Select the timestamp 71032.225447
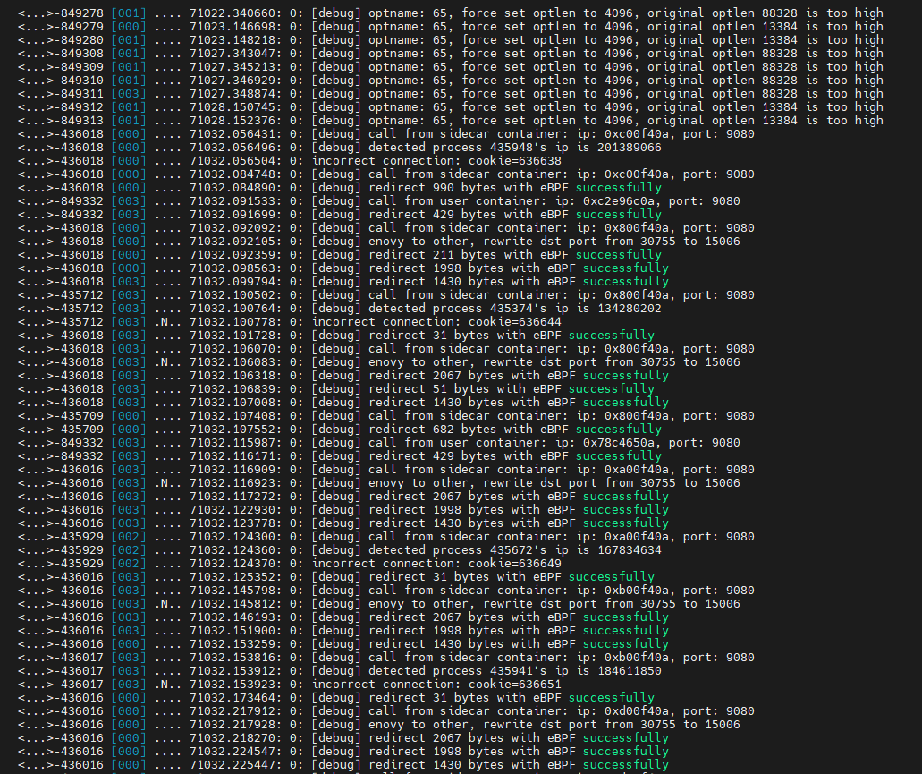 click(233, 765)
